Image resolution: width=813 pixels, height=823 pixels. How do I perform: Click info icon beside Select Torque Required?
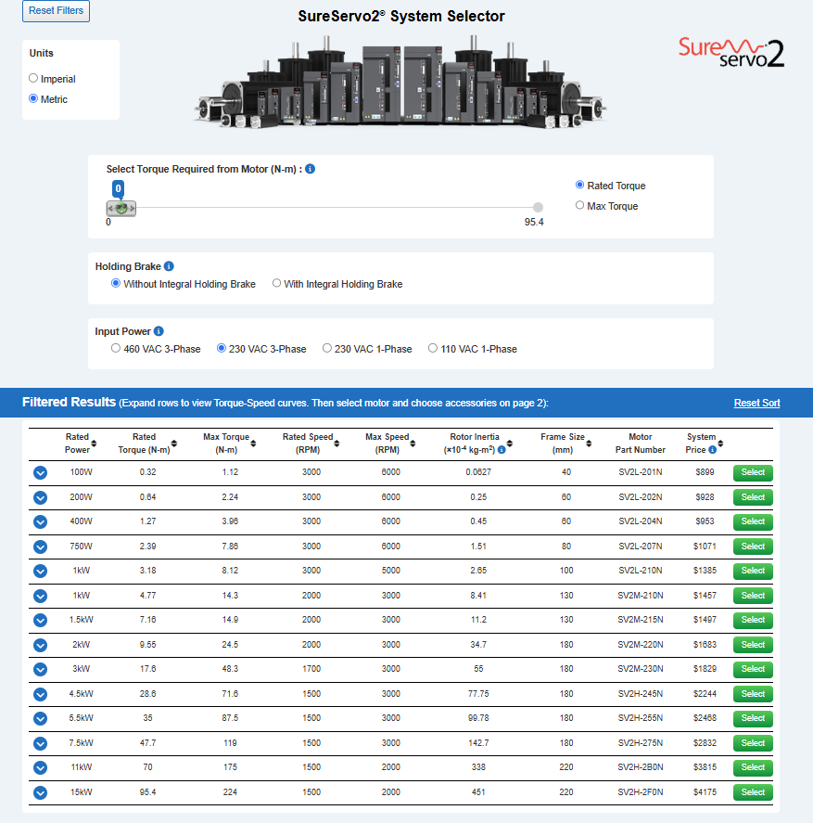pyautogui.click(x=311, y=169)
